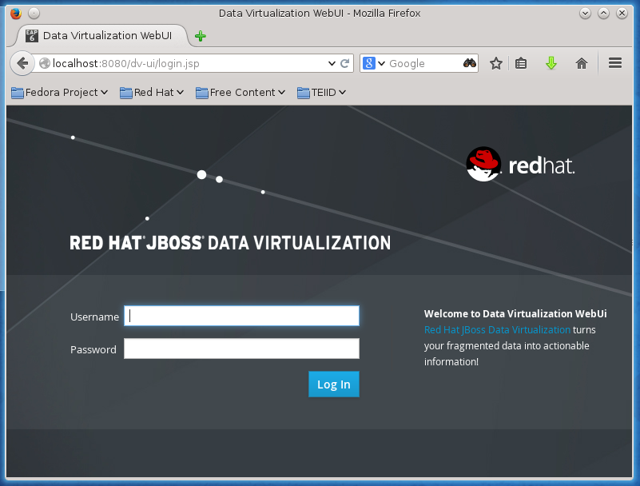The width and height of the screenshot is (640, 486).
Task: Bookmark this page with the star icon
Action: point(496,63)
